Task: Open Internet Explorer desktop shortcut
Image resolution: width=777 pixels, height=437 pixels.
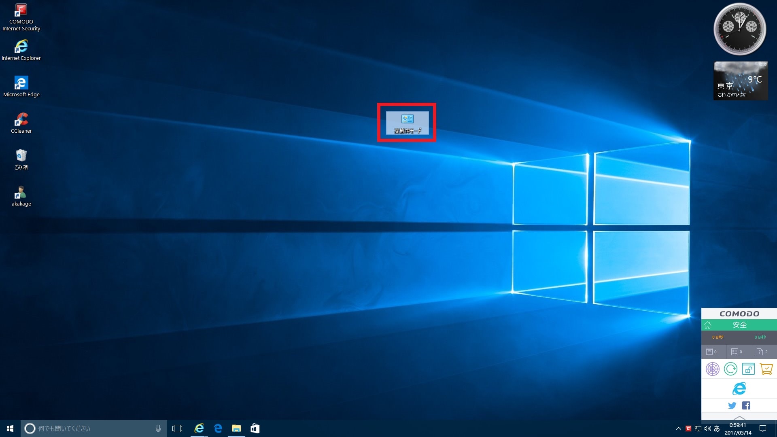Action: click(x=21, y=50)
